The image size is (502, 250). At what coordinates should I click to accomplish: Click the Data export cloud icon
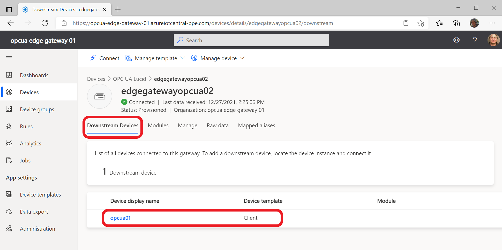9,212
